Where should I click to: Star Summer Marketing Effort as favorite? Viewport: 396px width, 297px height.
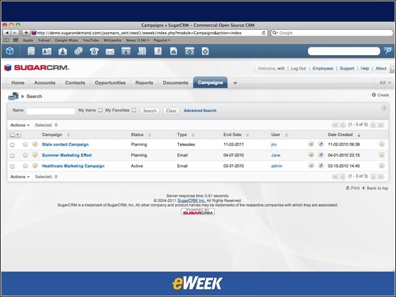25,155
